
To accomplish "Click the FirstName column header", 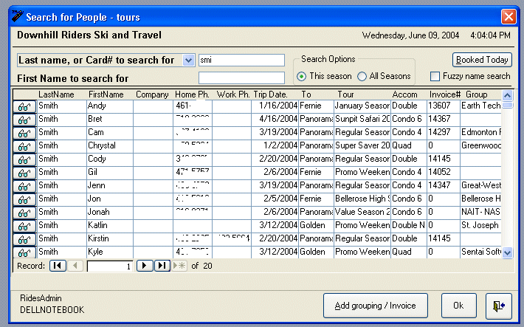I will (106, 94).
